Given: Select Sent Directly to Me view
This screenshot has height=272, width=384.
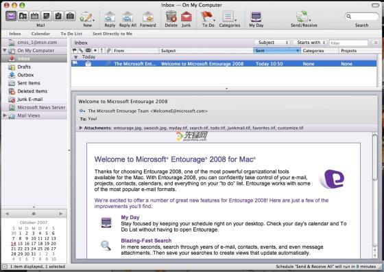Looking at the screenshot, I should pyautogui.click(x=112, y=34).
